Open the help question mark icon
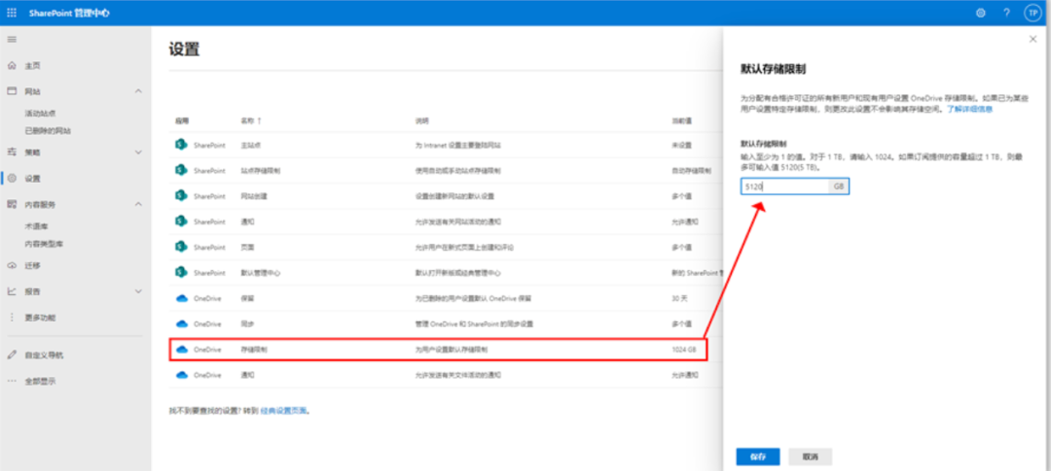1051x471 pixels. [x=1007, y=13]
